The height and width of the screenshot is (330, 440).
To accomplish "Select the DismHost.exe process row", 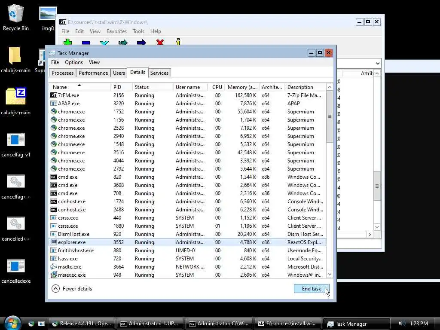I will pyautogui.click(x=187, y=234).
